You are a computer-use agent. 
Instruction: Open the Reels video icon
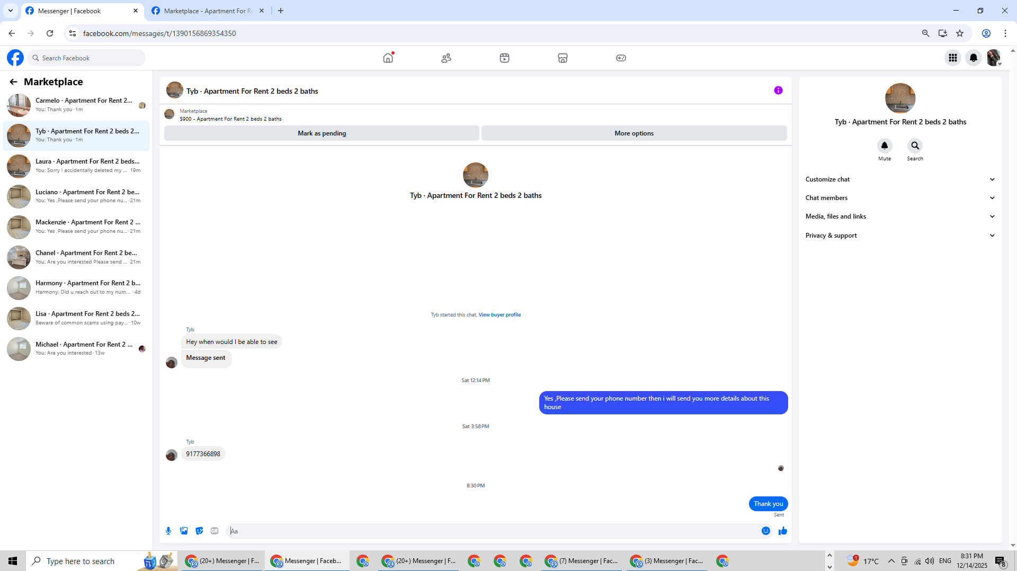(505, 58)
